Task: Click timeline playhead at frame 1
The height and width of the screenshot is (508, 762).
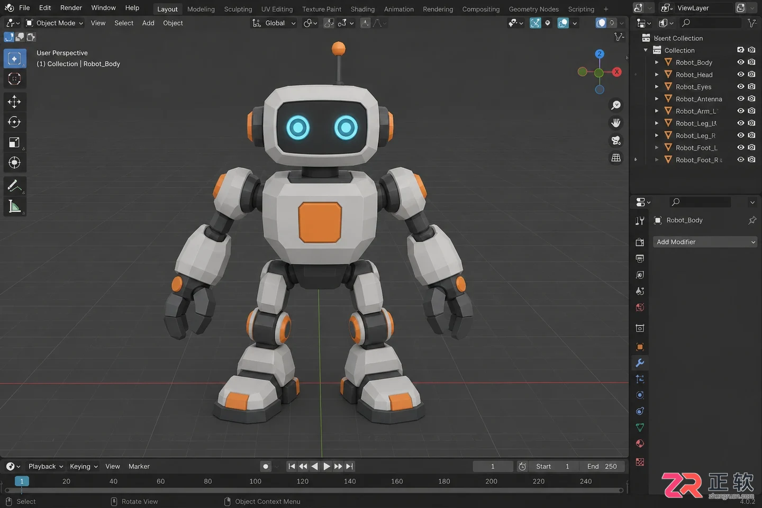Action: click(22, 481)
